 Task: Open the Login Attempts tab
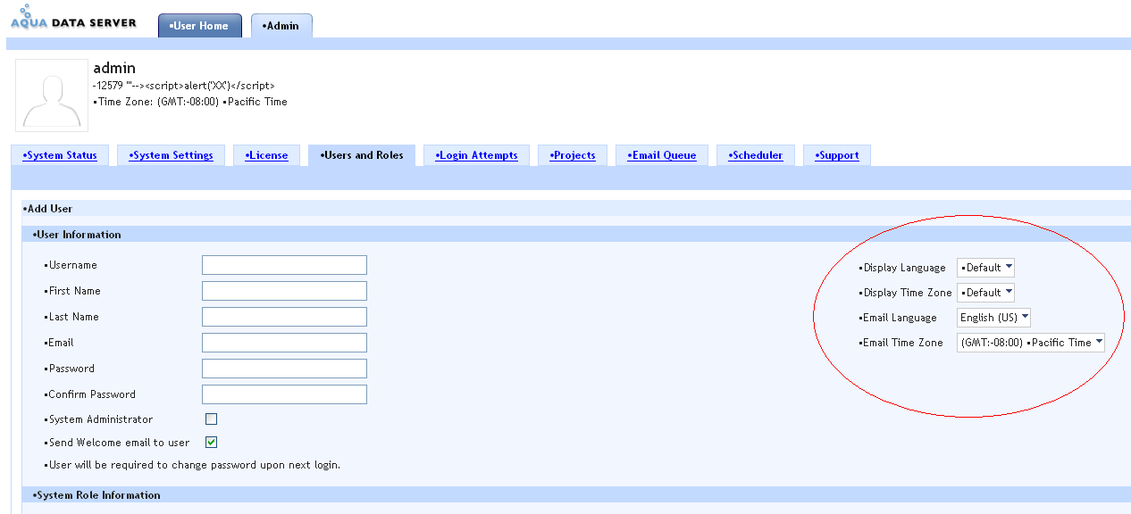point(476,155)
